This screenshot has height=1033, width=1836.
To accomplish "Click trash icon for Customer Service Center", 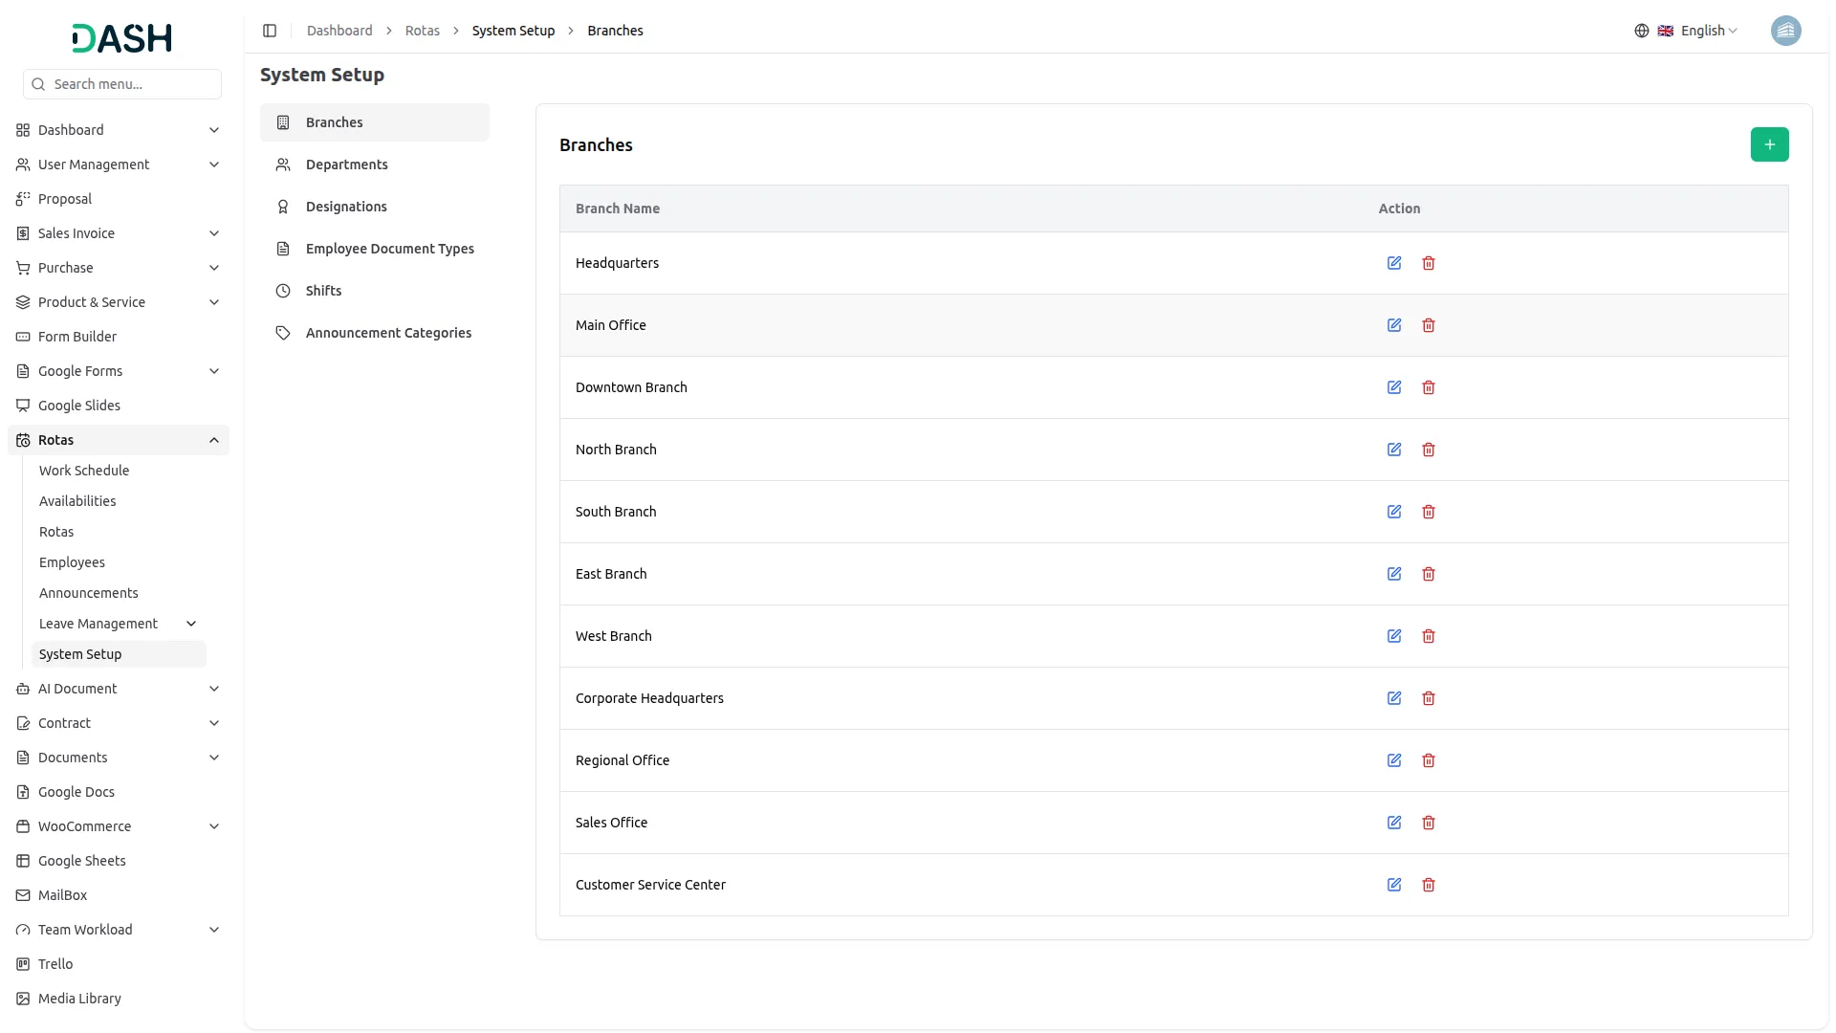I will click(x=1429, y=885).
